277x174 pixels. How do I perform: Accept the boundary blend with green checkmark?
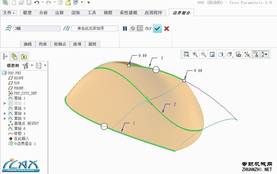pyautogui.click(x=157, y=28)
